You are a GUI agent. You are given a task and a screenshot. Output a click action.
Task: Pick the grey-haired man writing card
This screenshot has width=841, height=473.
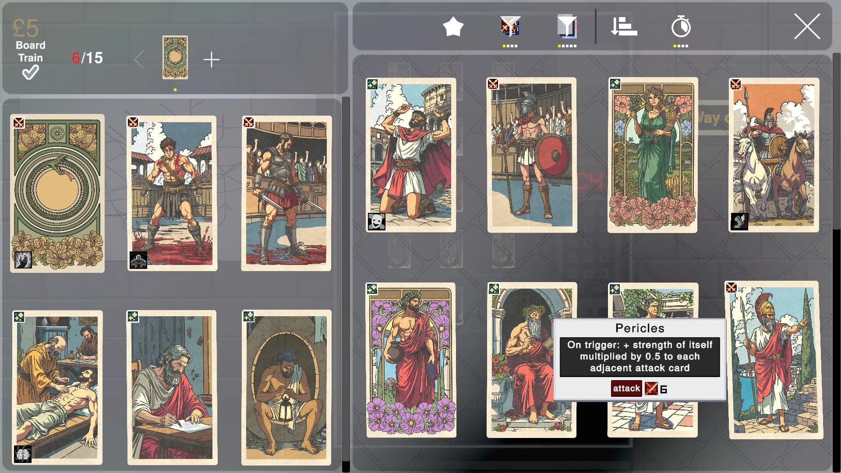click(x=172, y=388)
